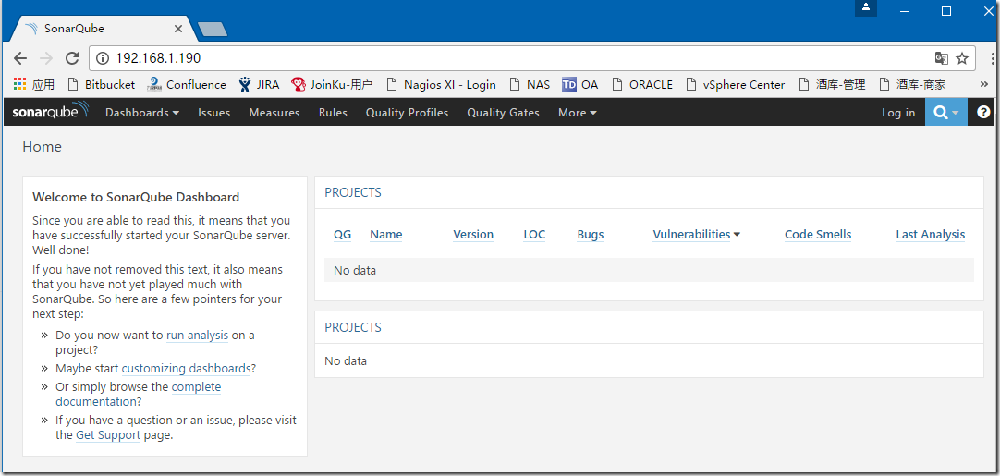Open the Measures menu item
Image resolution: width=1000 pixels, height=476 pixels.
[x=274, y=113]
